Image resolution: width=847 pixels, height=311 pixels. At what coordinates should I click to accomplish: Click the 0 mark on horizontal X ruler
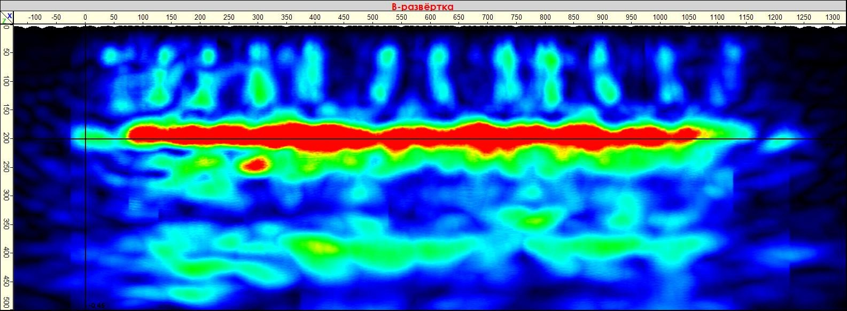click(86, 18)
